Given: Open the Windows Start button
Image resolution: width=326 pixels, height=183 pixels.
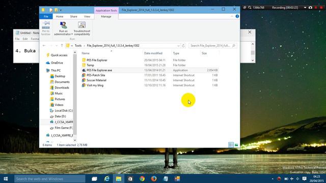Looking at the screenshot, I should 6,178.
